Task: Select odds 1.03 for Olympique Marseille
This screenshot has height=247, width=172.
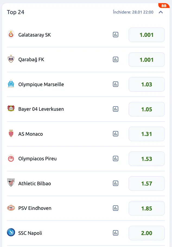Action: point(146,84)
